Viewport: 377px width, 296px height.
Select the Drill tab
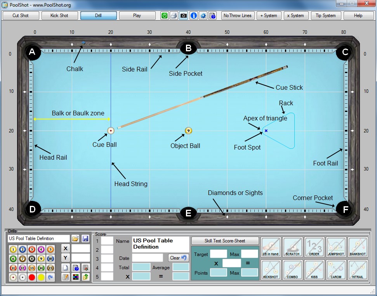98,16
